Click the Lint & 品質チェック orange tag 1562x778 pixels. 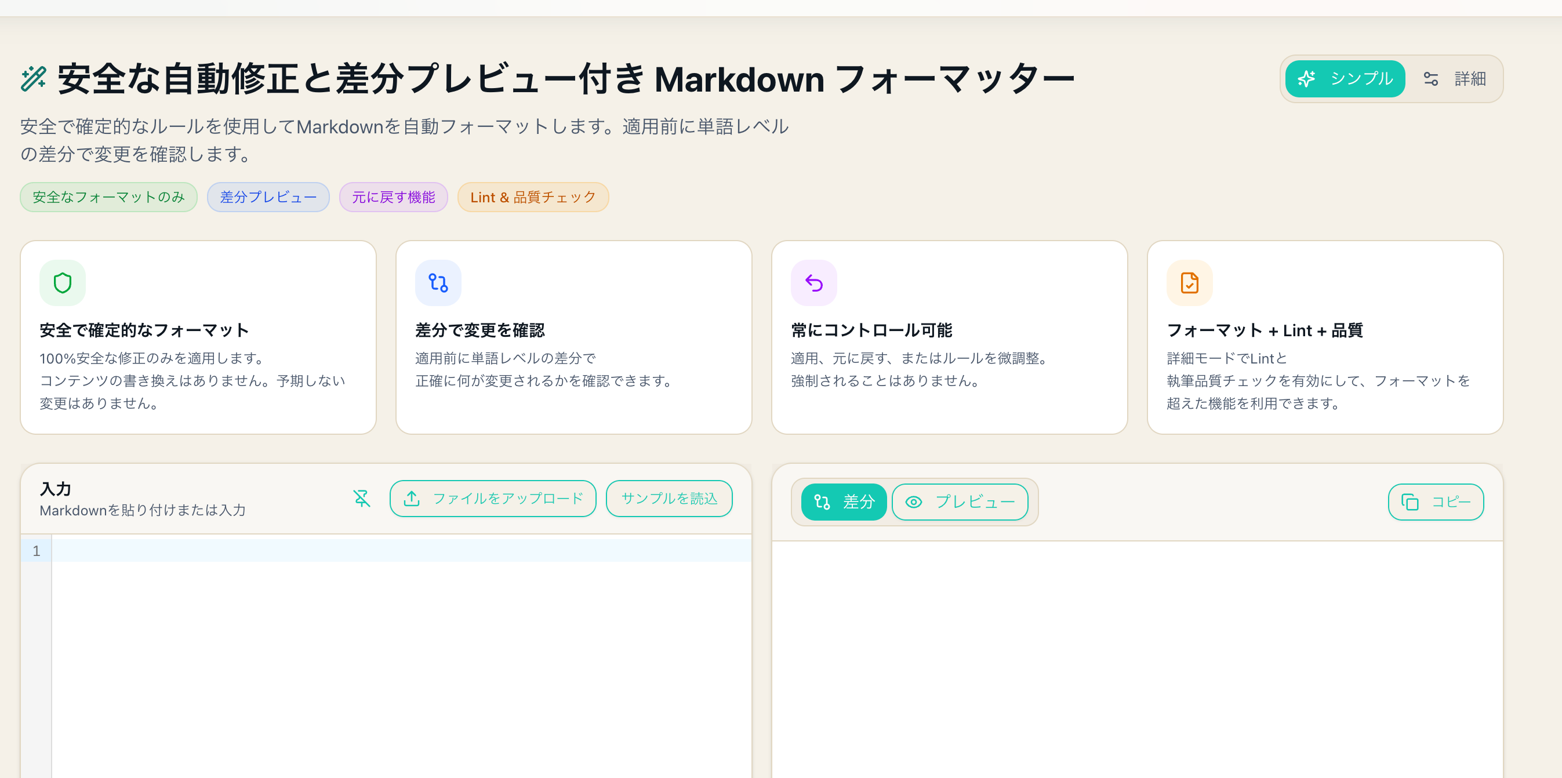pyautogui.click(x=532, y=197)
